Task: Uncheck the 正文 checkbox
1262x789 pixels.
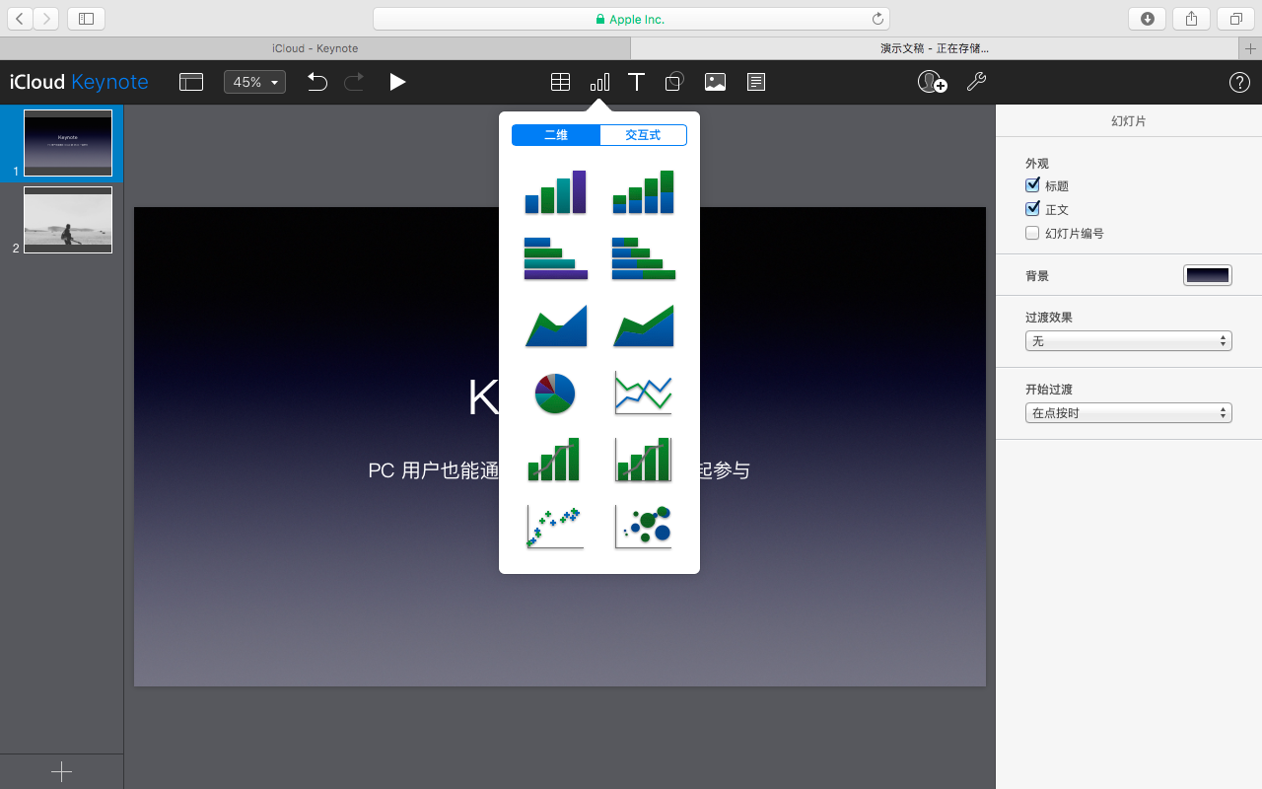Action: coord(1031,208)
